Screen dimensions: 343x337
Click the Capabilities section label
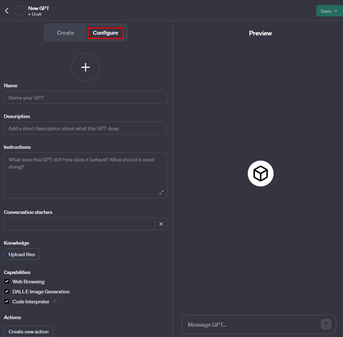point(17,272)
